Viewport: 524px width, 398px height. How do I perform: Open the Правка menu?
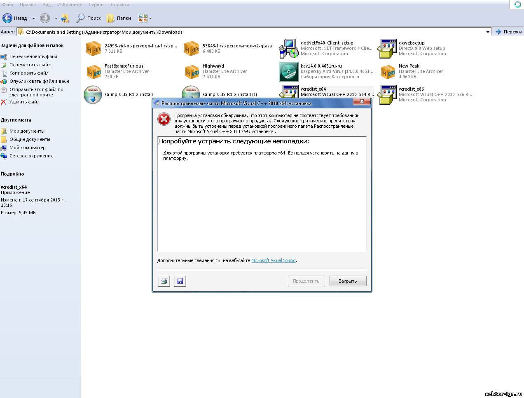pos(28,5)
